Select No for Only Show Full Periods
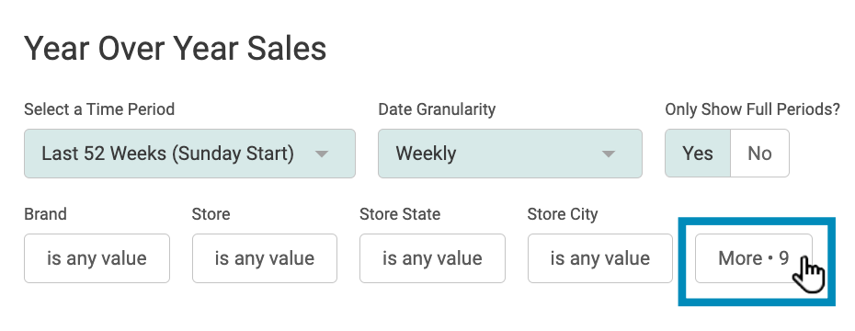The height and width of the screenshot is (331, 855). (x=759, y=154)
